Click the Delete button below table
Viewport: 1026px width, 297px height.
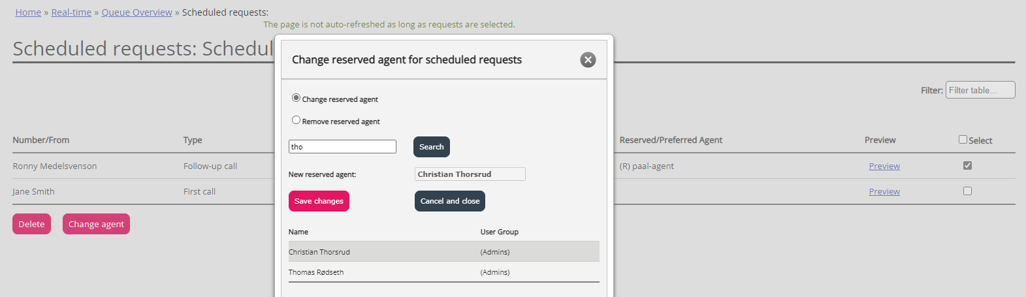(x=31, y=224)
